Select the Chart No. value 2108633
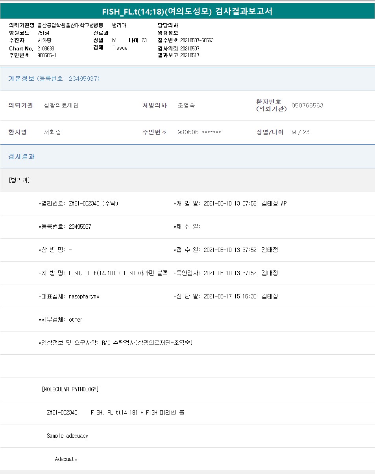375x474 pixels. [x=46, y=48]
